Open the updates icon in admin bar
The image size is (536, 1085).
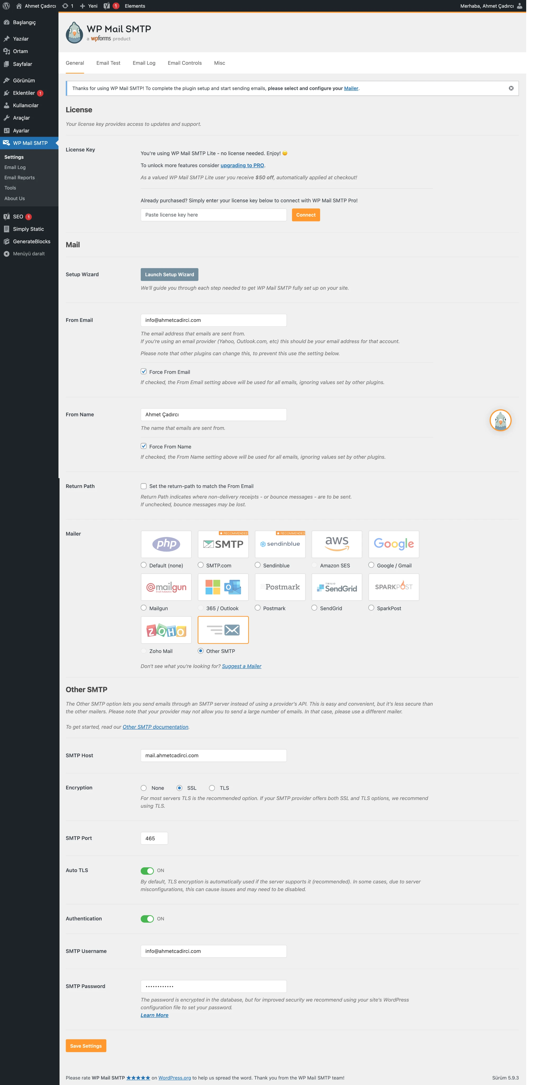tap(65, 6)
